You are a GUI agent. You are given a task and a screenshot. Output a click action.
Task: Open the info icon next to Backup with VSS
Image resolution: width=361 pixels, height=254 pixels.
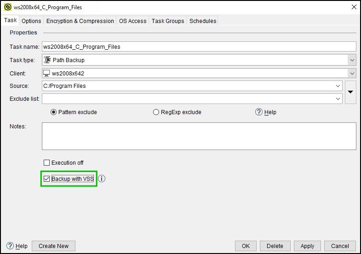pos(102,179)
